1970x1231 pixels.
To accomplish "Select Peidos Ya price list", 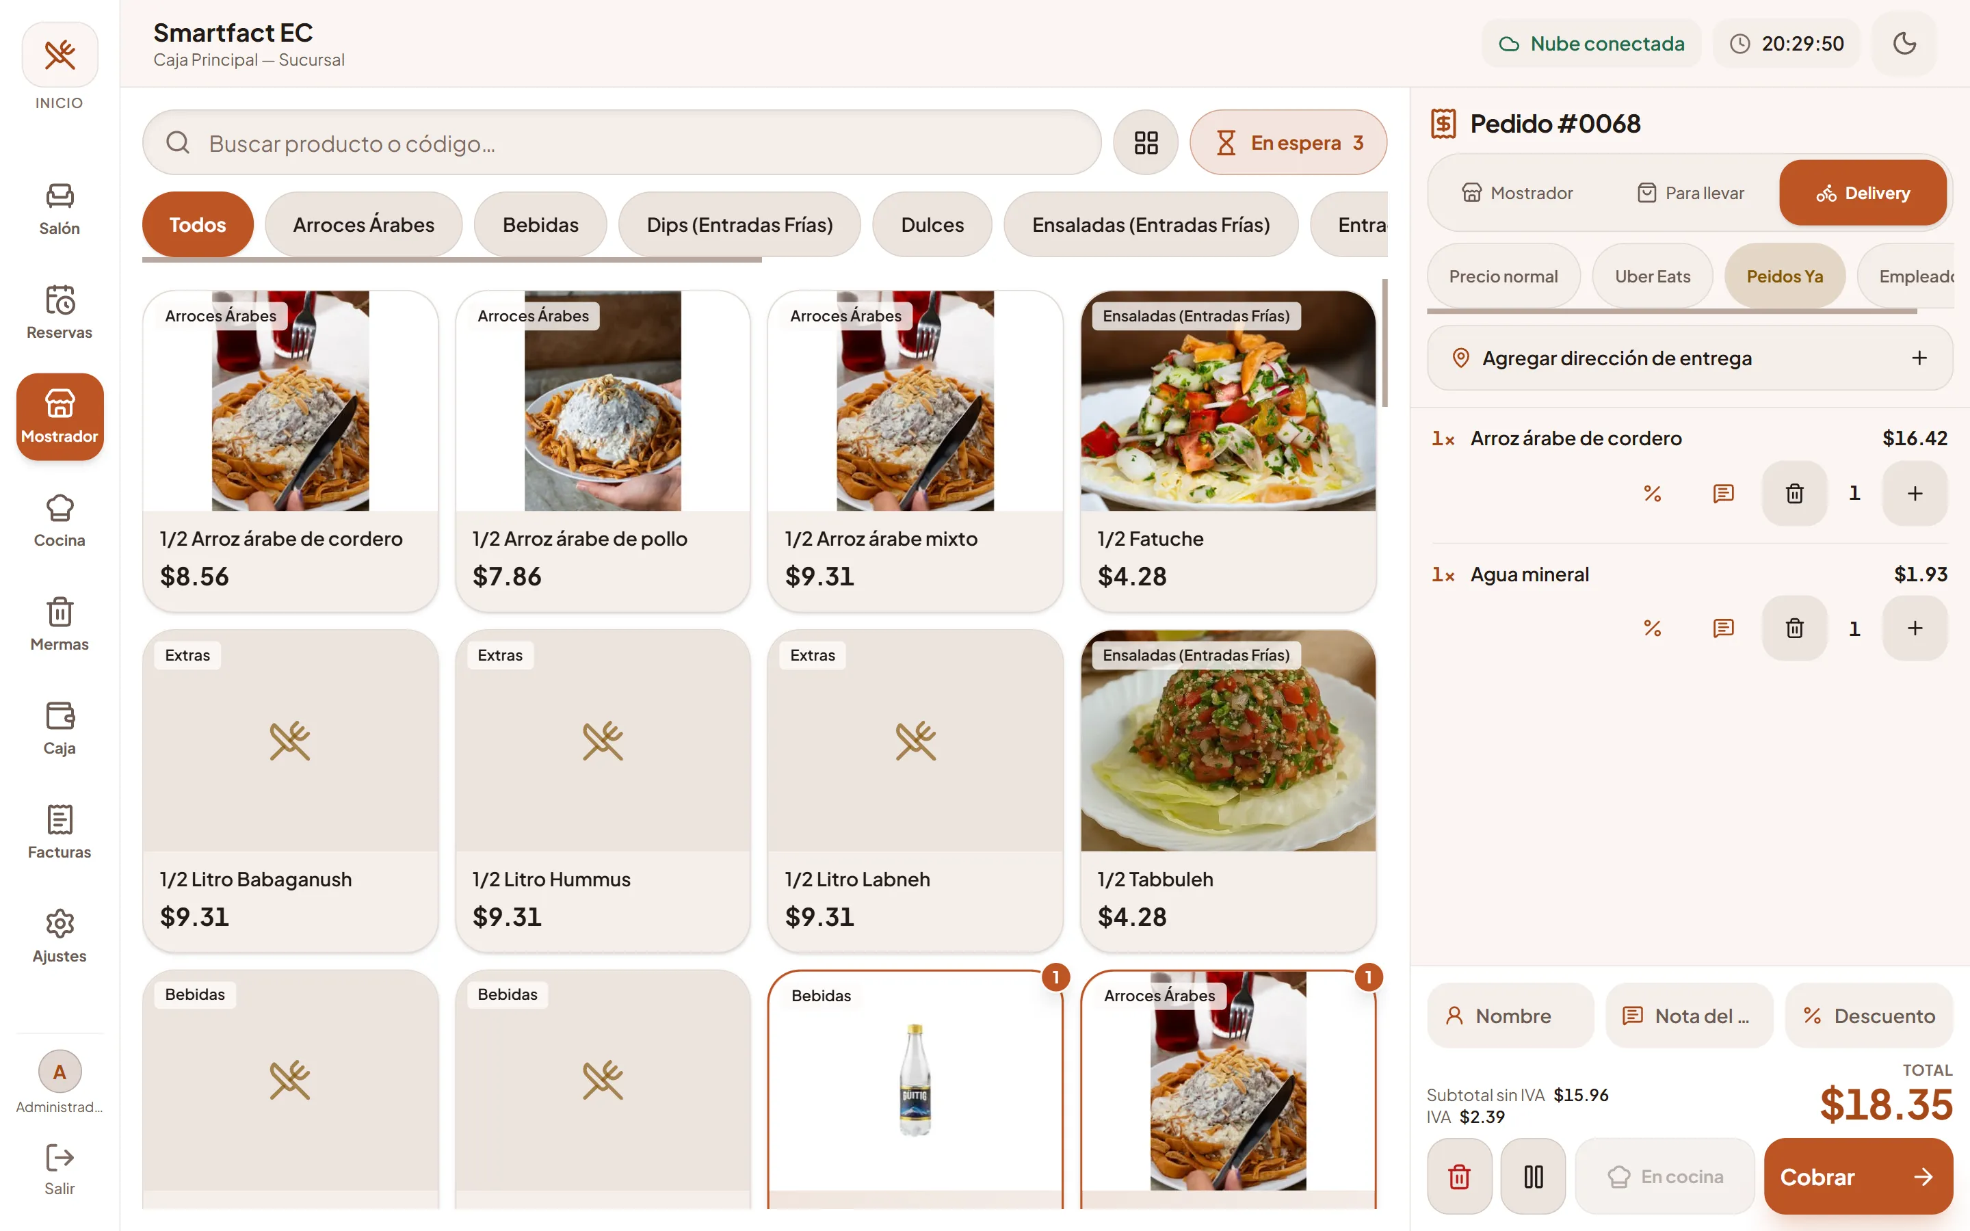I will tap(1785, 276).
